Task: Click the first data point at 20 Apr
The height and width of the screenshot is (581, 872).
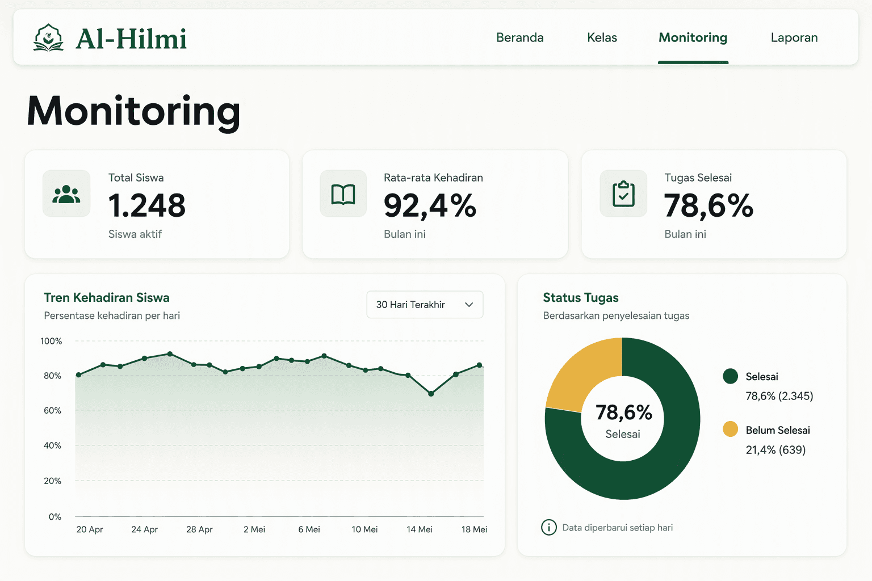Action: 79,375
